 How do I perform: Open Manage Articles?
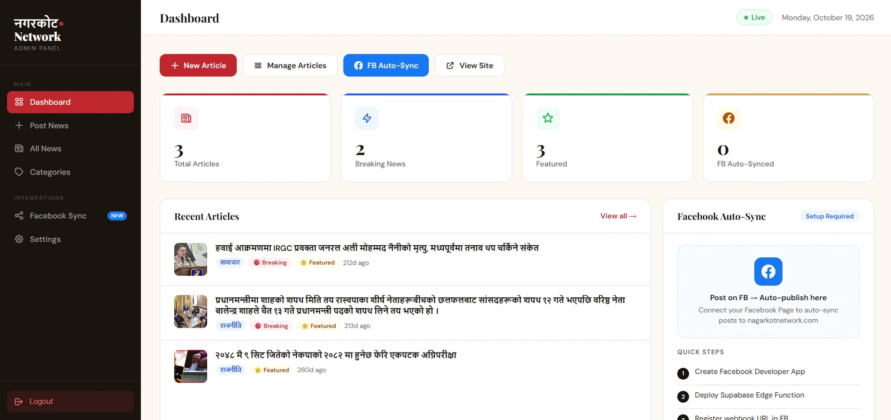point(290,65)
